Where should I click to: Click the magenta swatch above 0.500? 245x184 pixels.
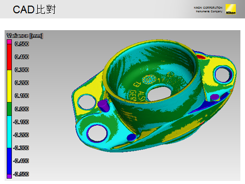click(9, 42)
